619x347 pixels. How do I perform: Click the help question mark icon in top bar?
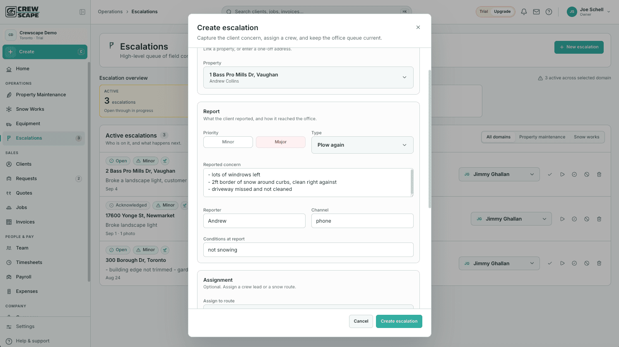click(549, 12)
